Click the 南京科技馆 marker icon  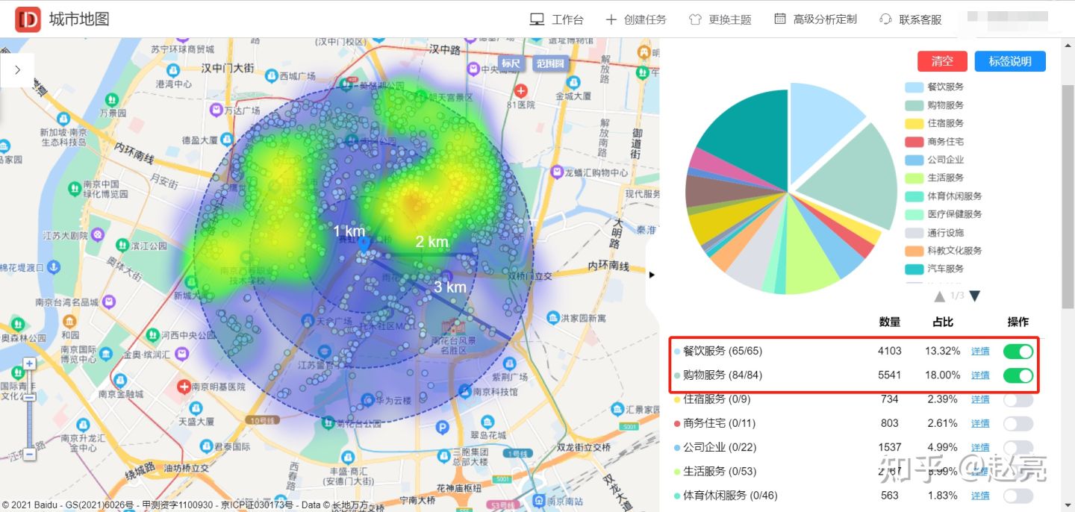pos(465,390)
